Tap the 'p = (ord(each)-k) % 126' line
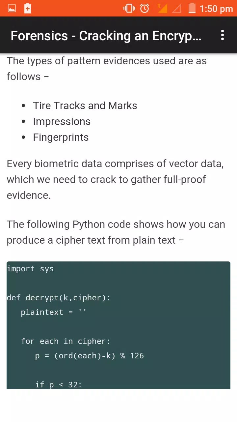237x422 pixels. (89, 356)
